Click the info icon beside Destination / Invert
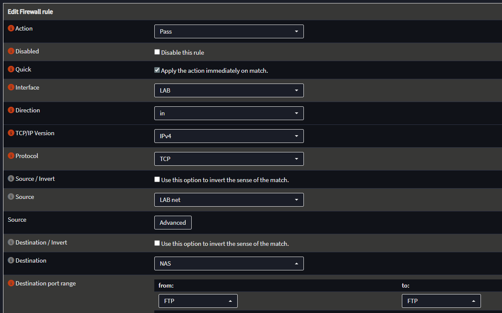Image resolution: width=502 pixels, height=313 pixels. click(11, 242)
